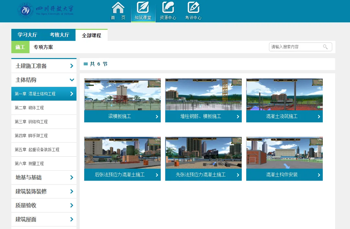Image resolution: width=350 pixels, height=229 pixels.
Task: Switch to the 学习大厅 tab
Action: 27,35
